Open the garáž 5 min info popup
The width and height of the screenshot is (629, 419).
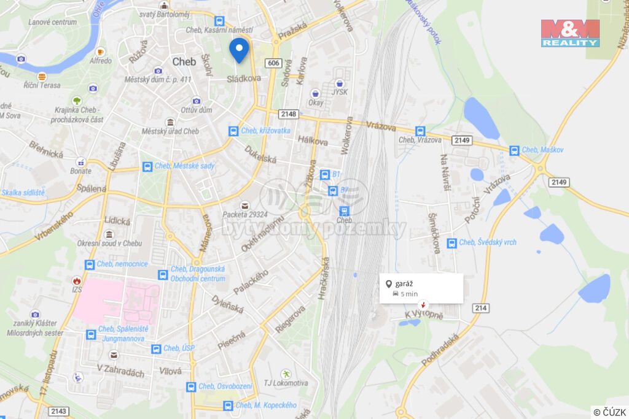(x=421, y=288)
